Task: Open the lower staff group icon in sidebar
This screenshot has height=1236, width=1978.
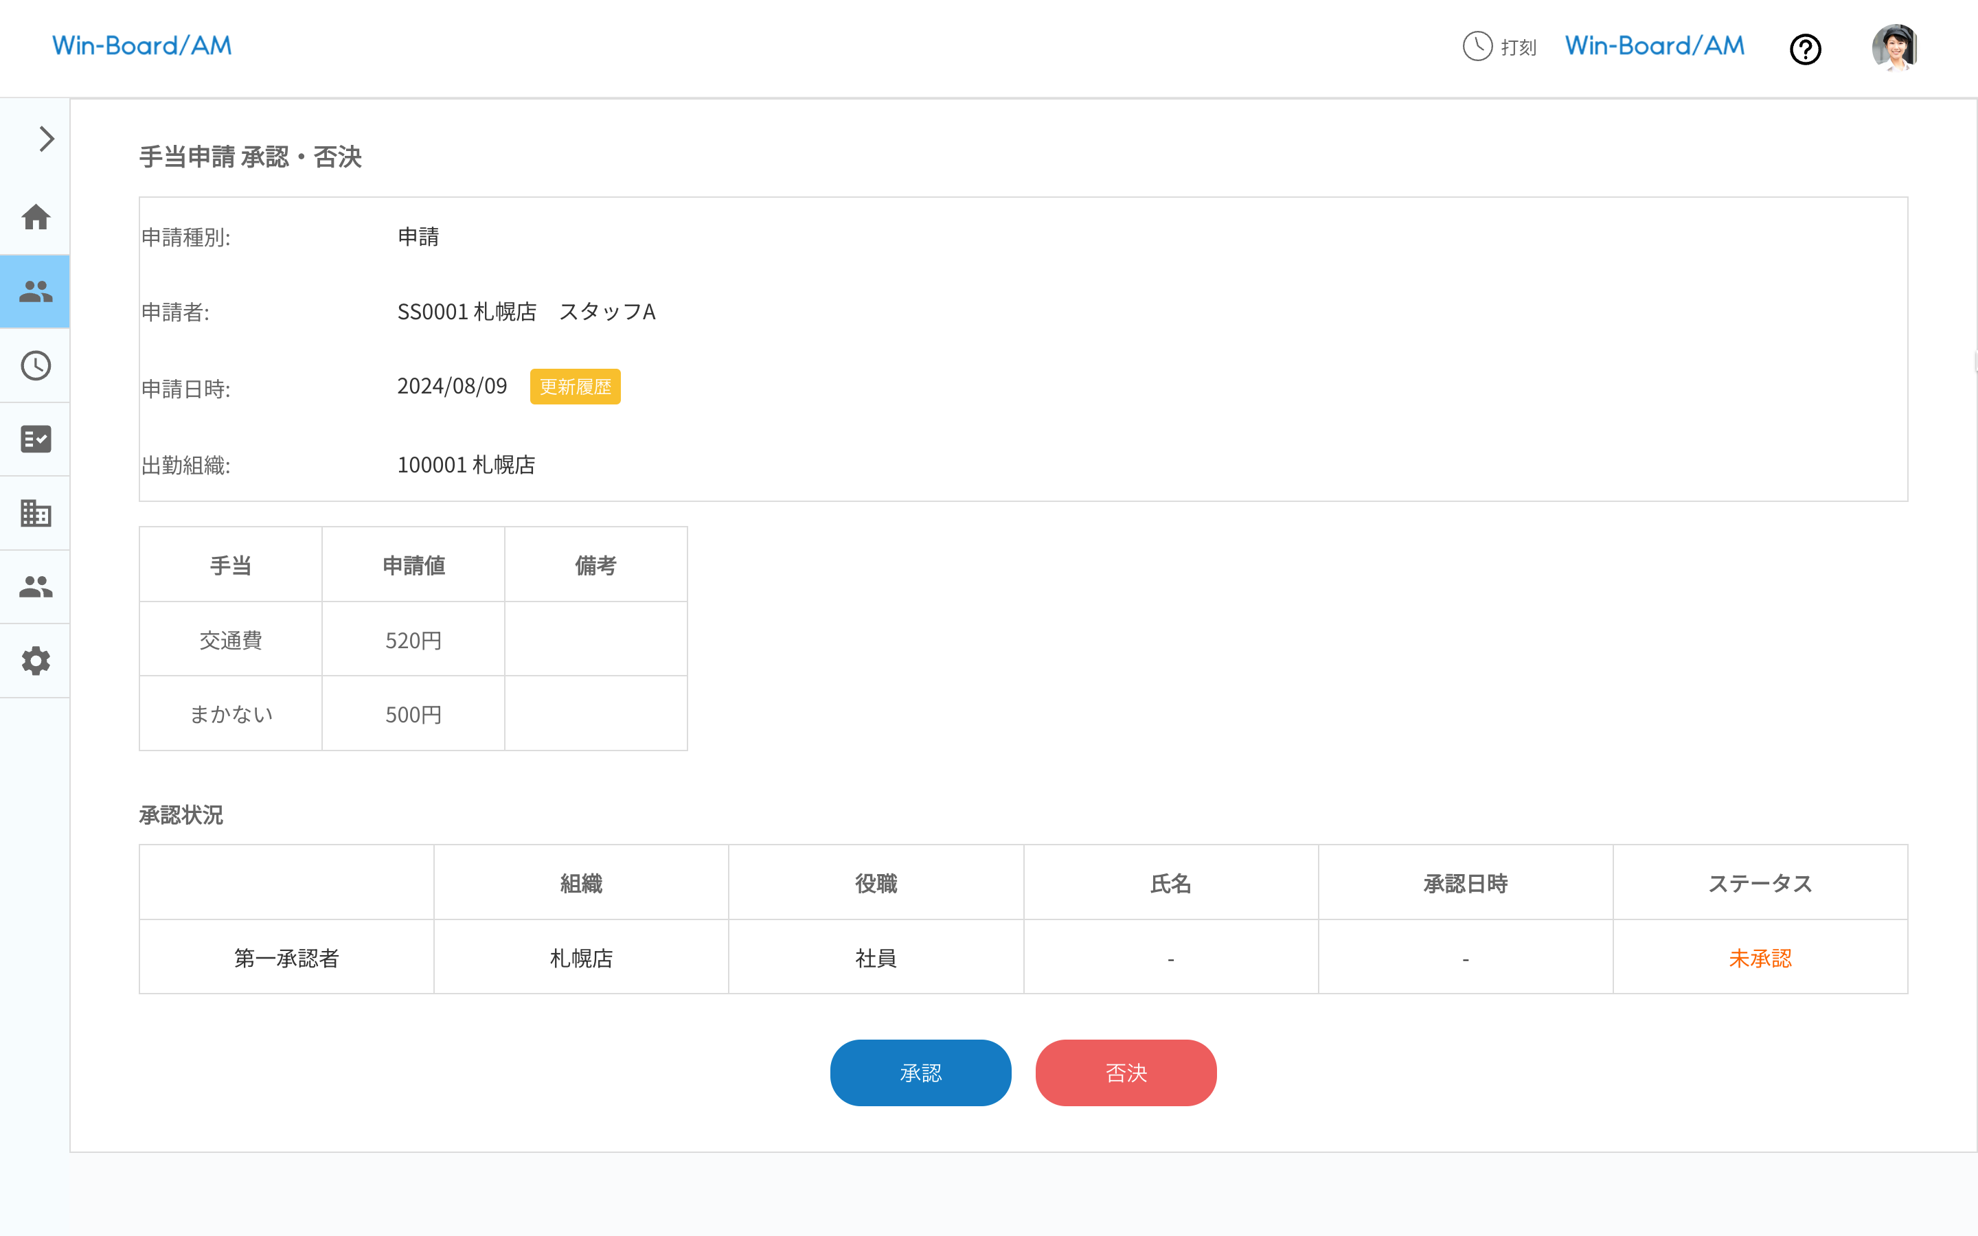Action: click(35, 587)
